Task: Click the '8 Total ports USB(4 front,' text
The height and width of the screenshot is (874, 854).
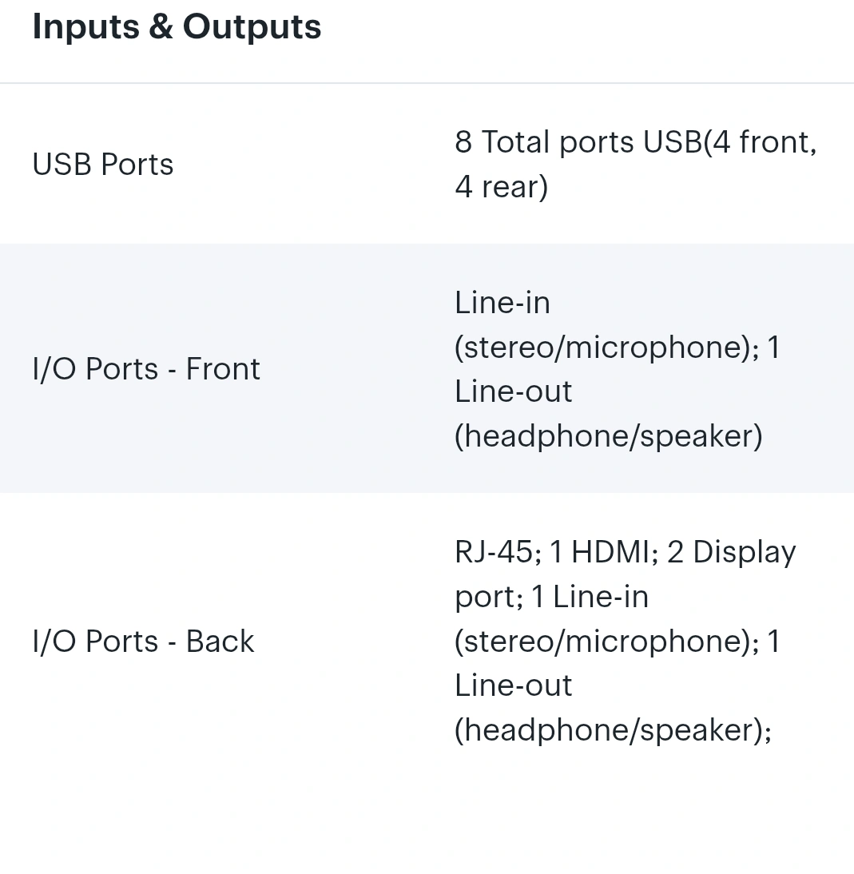Action: point(635,142)
